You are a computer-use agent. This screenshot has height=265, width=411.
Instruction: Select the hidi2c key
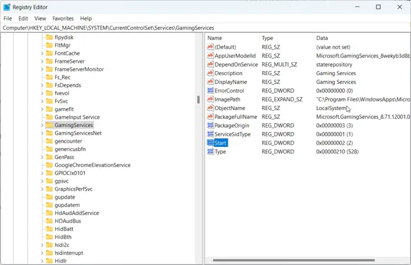(x=62, y=245)
